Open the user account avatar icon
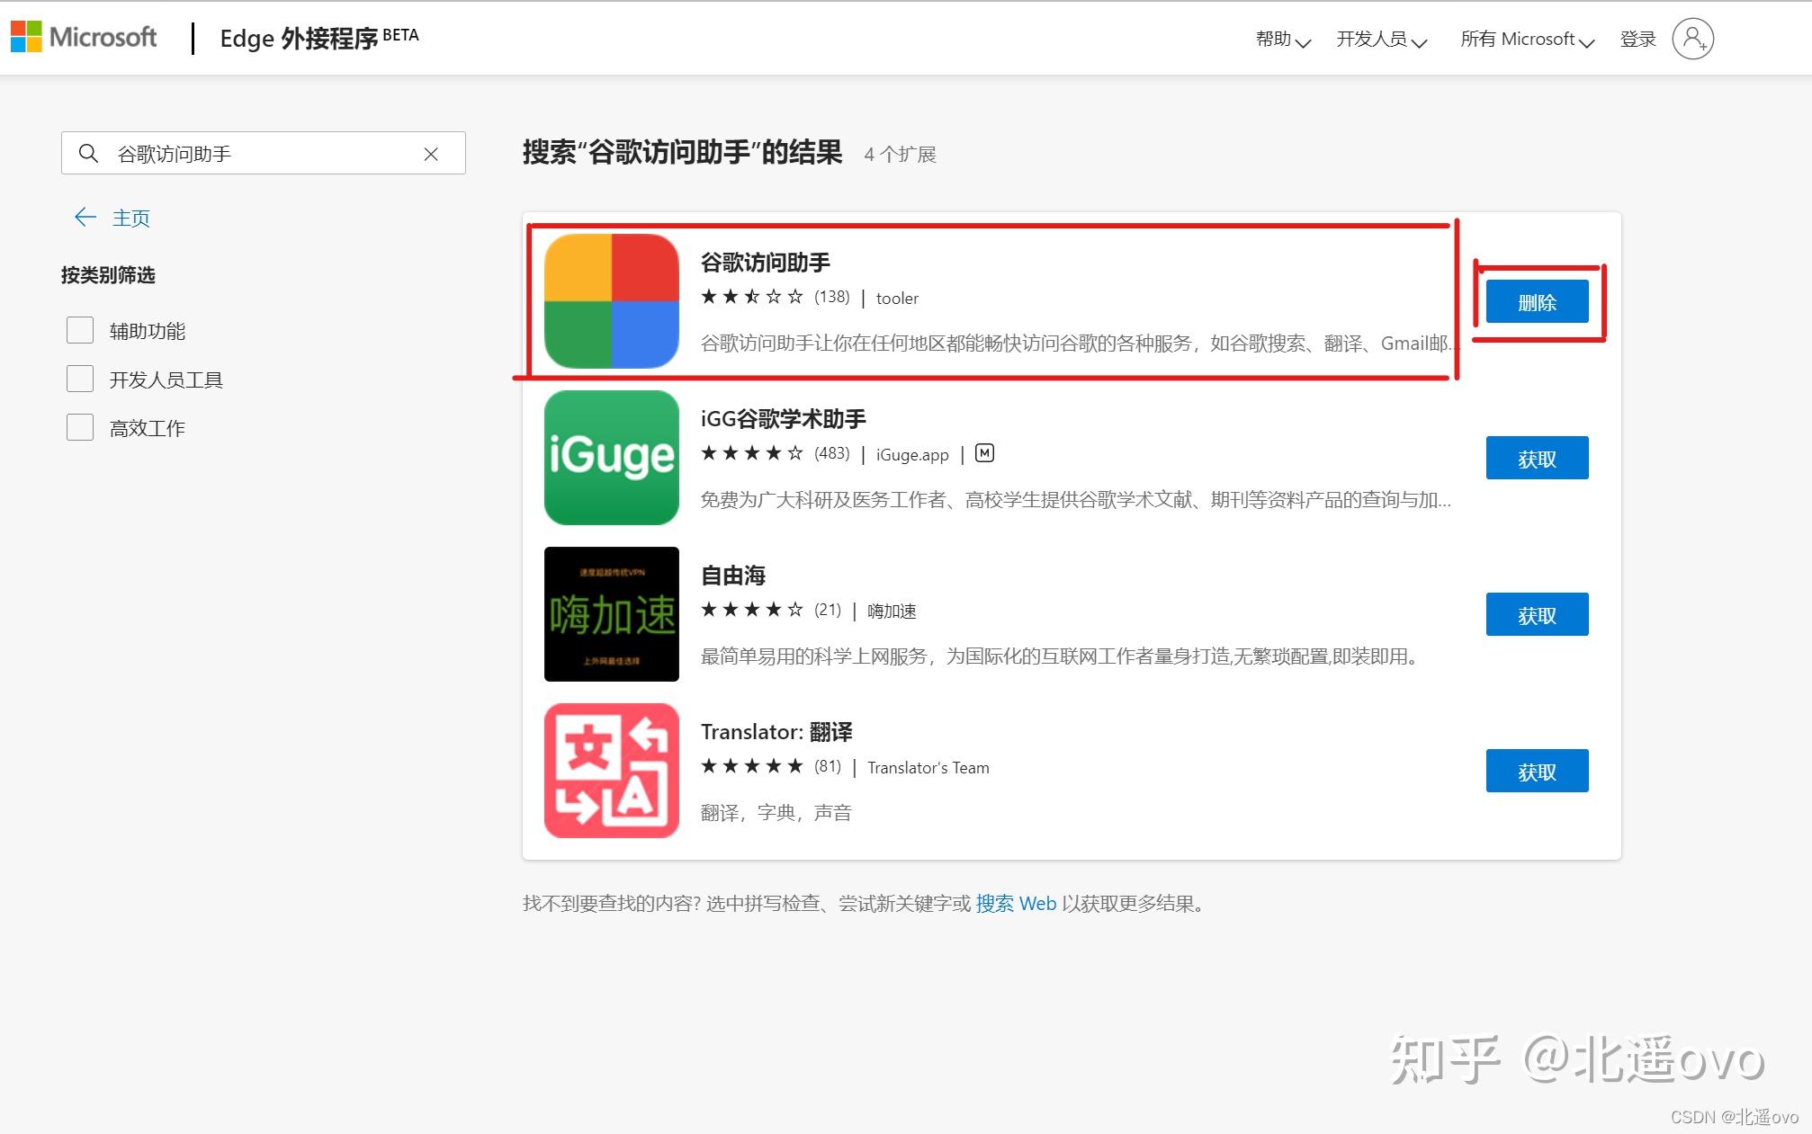Screen dimensions: 1812x1134 [1692, 39]
